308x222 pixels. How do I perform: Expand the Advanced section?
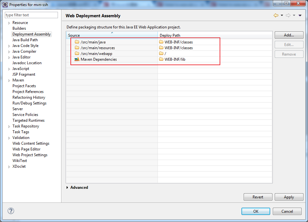coord(67,188)
